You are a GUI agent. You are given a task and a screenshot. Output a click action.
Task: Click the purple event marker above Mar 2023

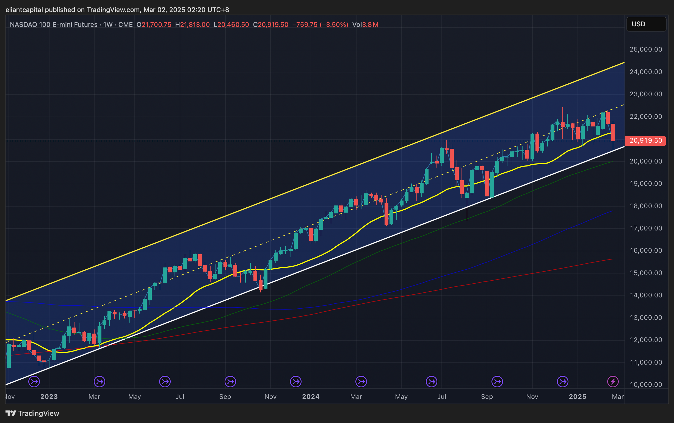click(x=99, y=382)
